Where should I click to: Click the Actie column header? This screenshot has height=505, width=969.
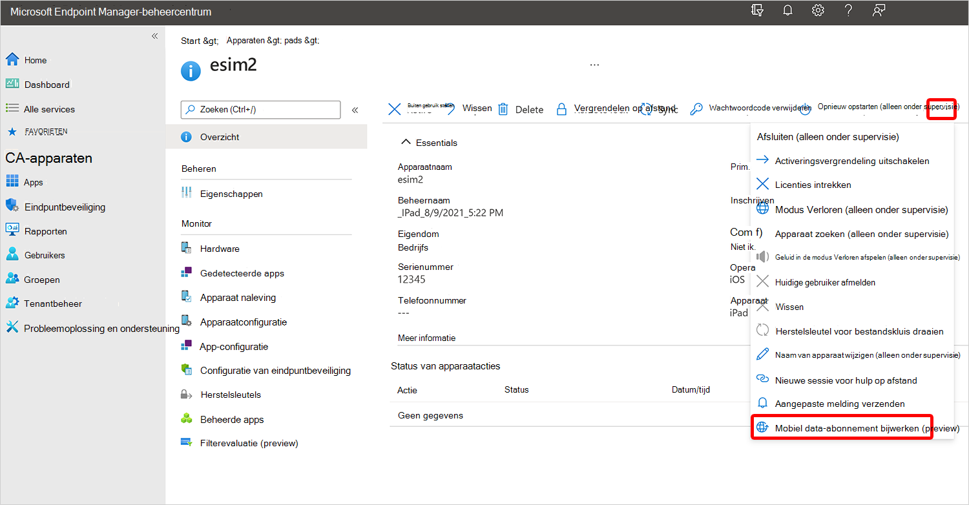coord(408,389)
